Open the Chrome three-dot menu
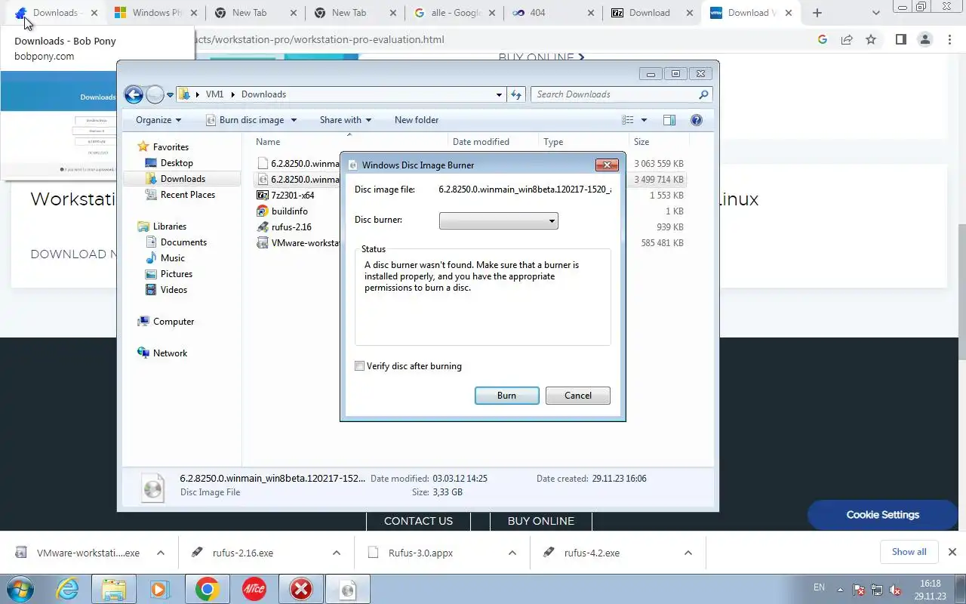Viewport: 966px width, 604px height. coord(950,40)
